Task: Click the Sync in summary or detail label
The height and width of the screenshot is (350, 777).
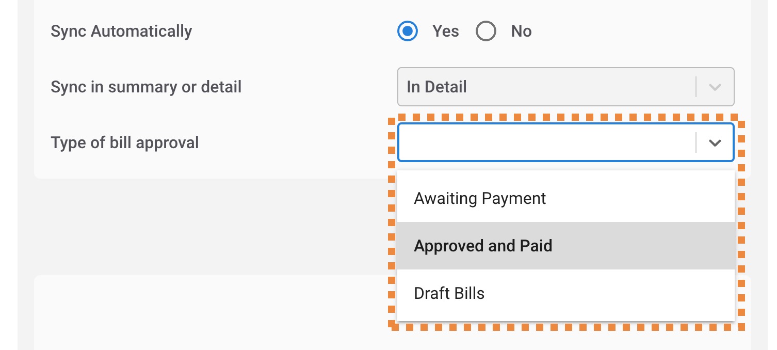Action: coord(146,87)
